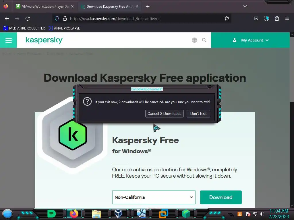Image resolution: width=294 pixels, height=220 pixels.
Task: Open the Firefox extensions puzzle icon
Action: coord(277,18)
